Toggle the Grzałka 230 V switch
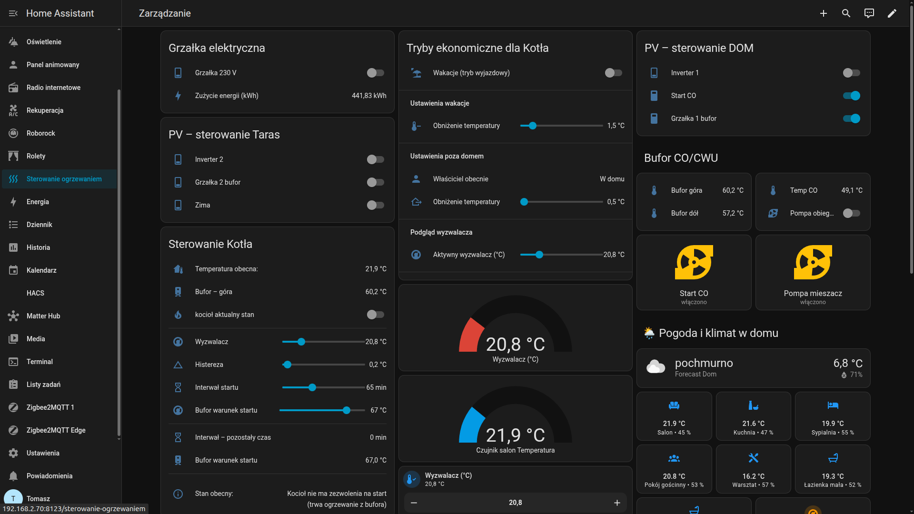Viewport: 914px width, 514px height. [375, 73]
